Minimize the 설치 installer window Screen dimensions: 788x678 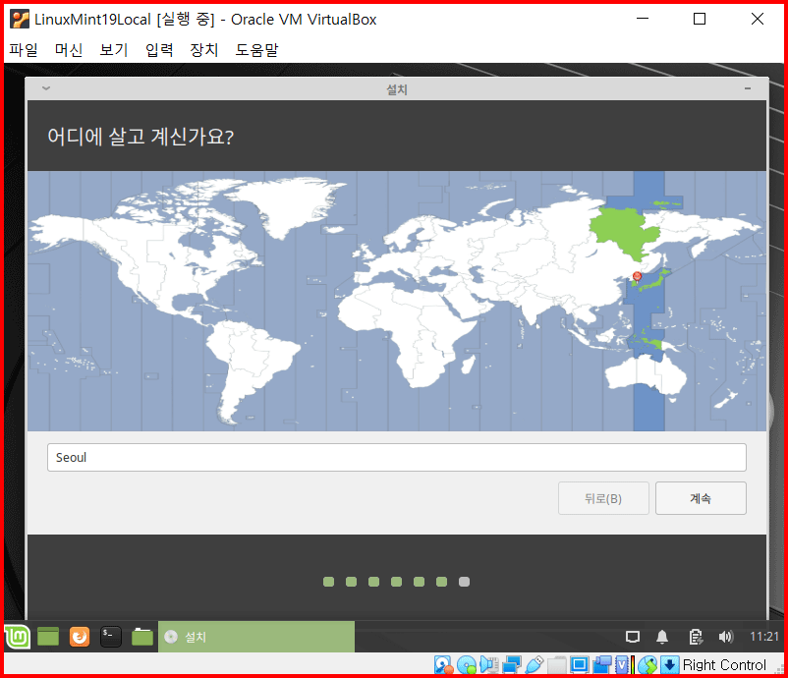748,88
